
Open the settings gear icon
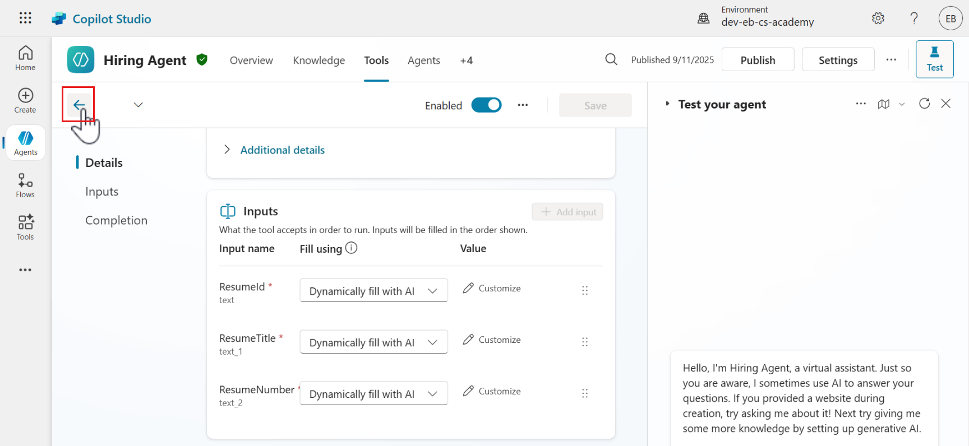(x=878, y=18)
